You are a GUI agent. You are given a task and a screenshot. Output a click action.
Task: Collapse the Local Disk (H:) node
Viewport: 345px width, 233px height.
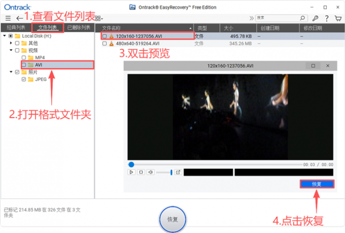coord(5,36)
